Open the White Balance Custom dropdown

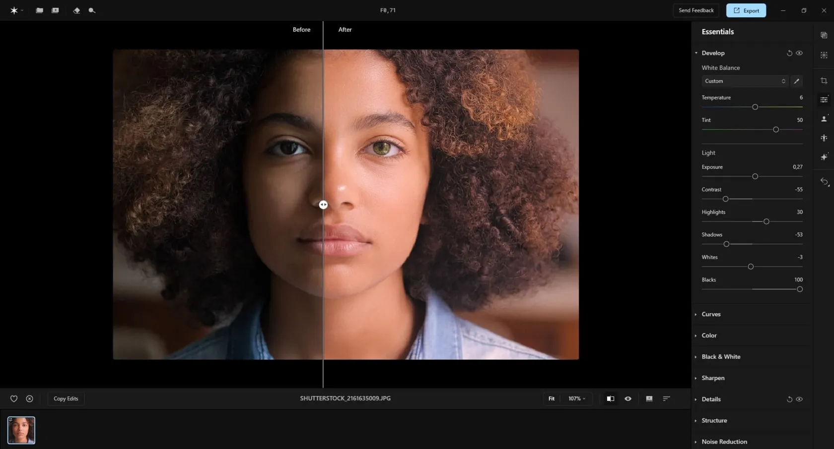tap(745, 81)
